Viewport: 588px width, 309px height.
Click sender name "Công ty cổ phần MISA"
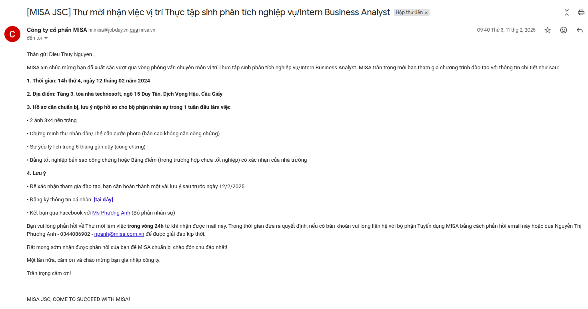coord(57,30)
